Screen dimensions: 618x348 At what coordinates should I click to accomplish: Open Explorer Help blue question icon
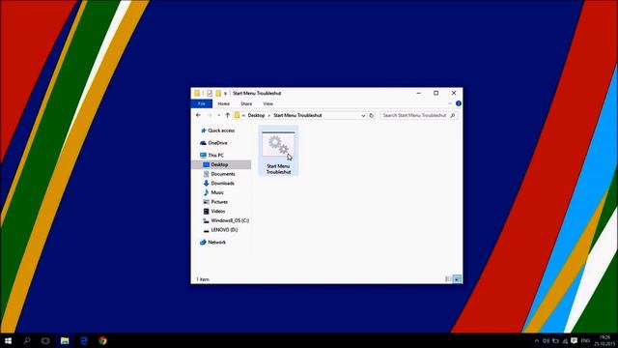click(459, 103)
